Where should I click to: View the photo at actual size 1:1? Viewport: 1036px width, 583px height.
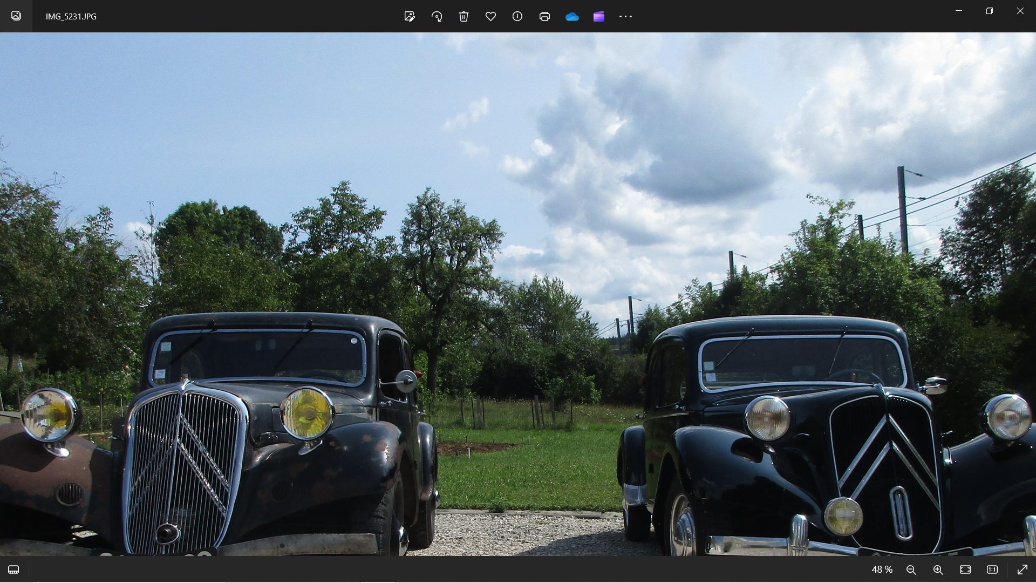tap(992, 570)
